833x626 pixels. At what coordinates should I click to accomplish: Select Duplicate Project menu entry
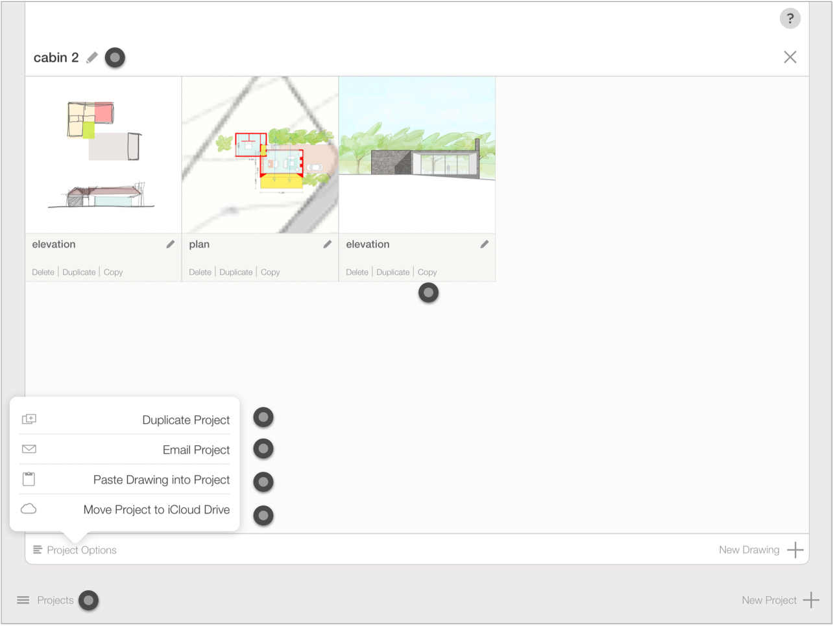(186, 420)
